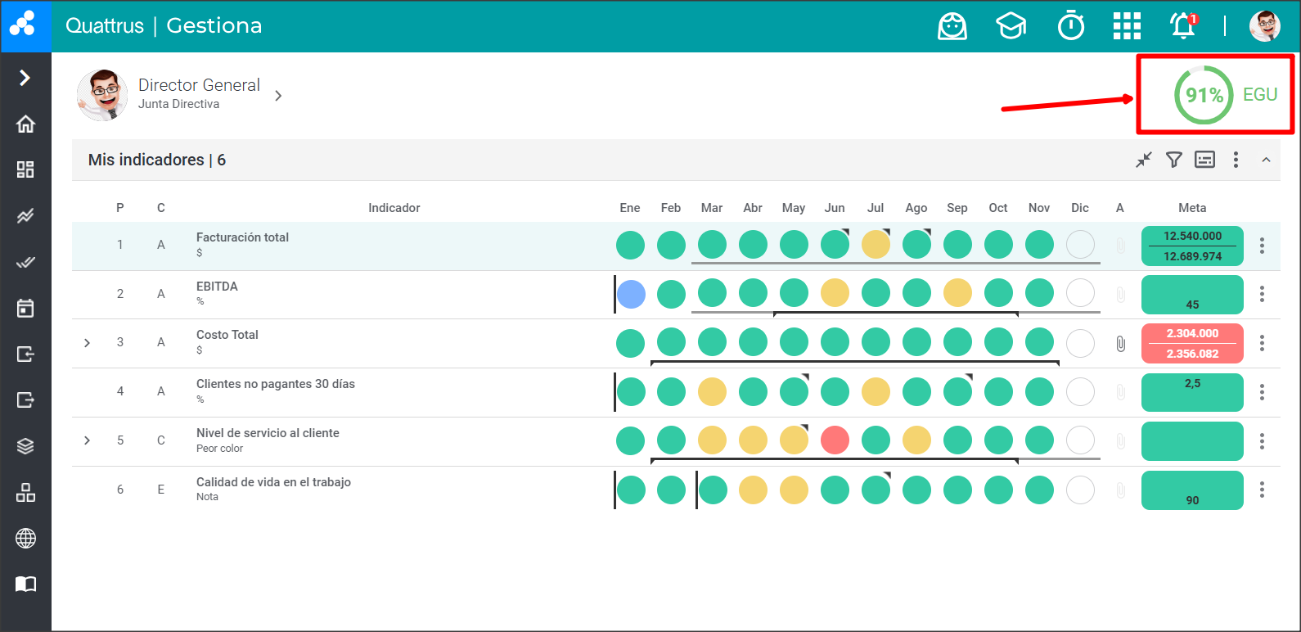Click the graduation cap training icon

(x=1011, y=26)
